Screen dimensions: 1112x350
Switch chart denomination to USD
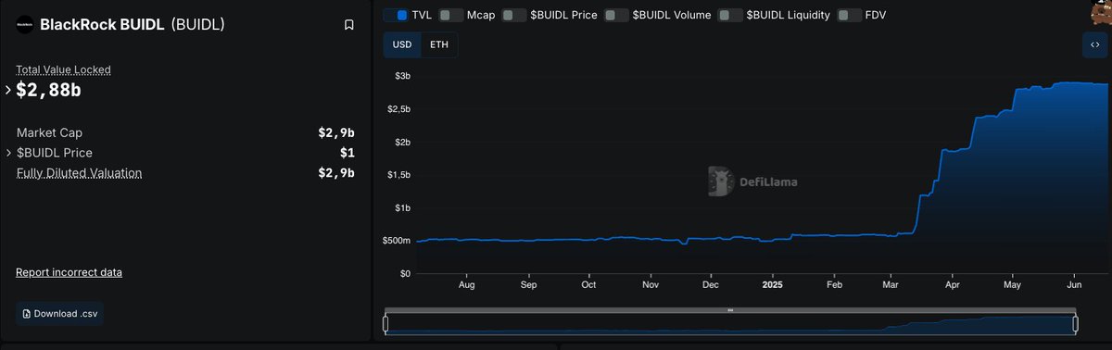402,44
